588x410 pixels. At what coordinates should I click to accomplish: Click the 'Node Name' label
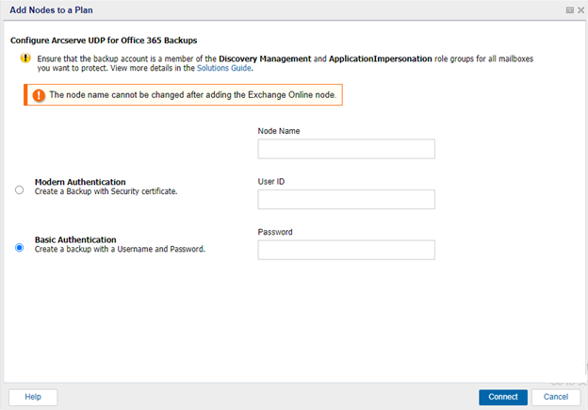[279, 131]
